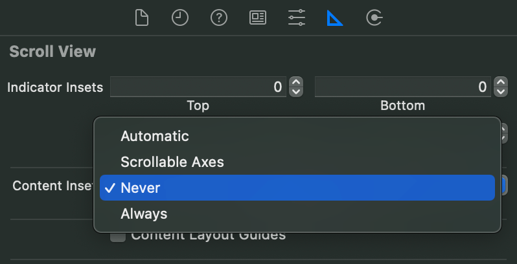517x264 pixels.
Task: Increment the Bottom indicator inset stepper
Action: coord(501,82)
